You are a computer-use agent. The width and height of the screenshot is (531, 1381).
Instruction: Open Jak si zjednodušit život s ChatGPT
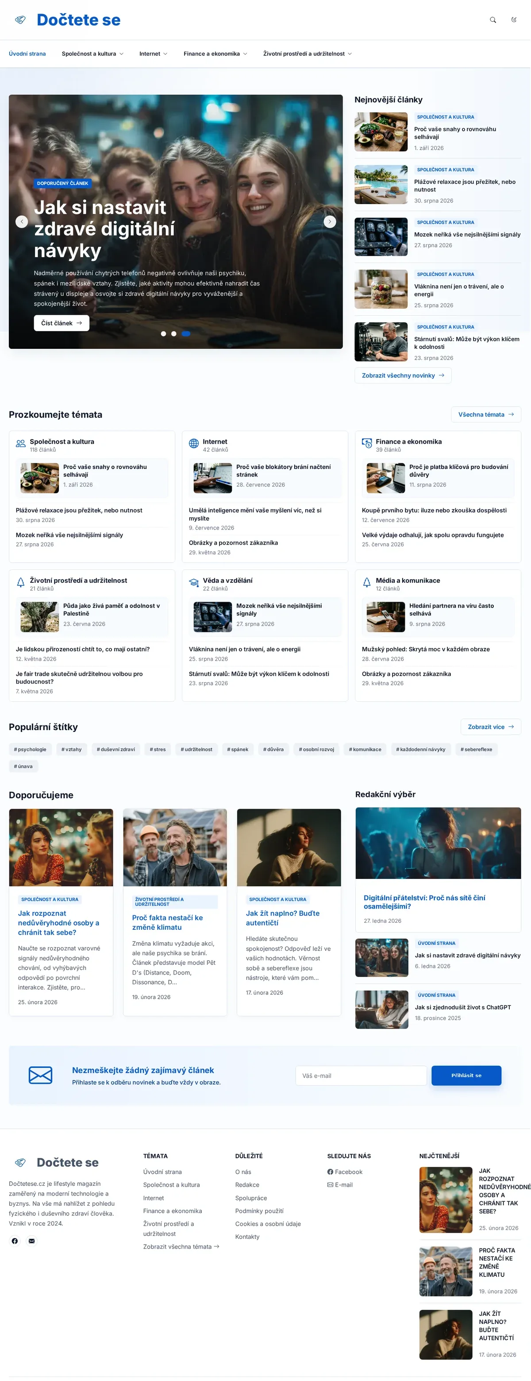(x=463, y=1007)
